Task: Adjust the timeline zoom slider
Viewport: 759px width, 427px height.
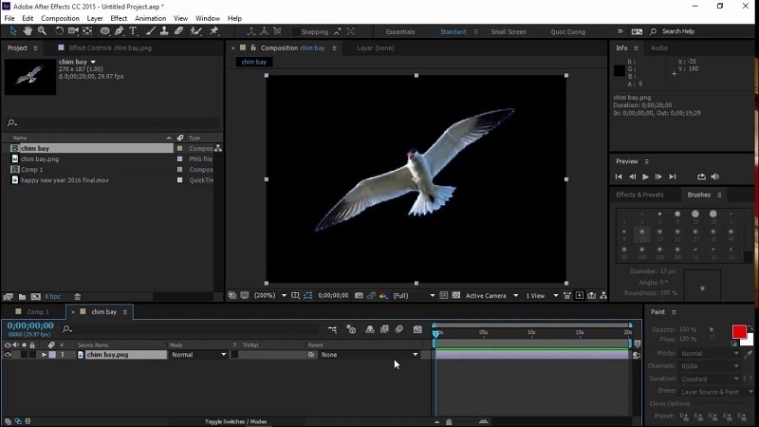Action: (x=449, y=422)
